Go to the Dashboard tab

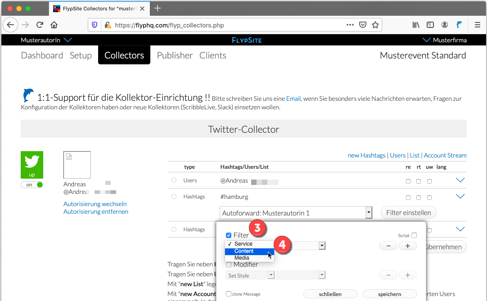click(x=42, y=55)
